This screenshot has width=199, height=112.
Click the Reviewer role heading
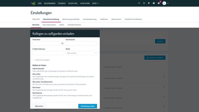36,87
